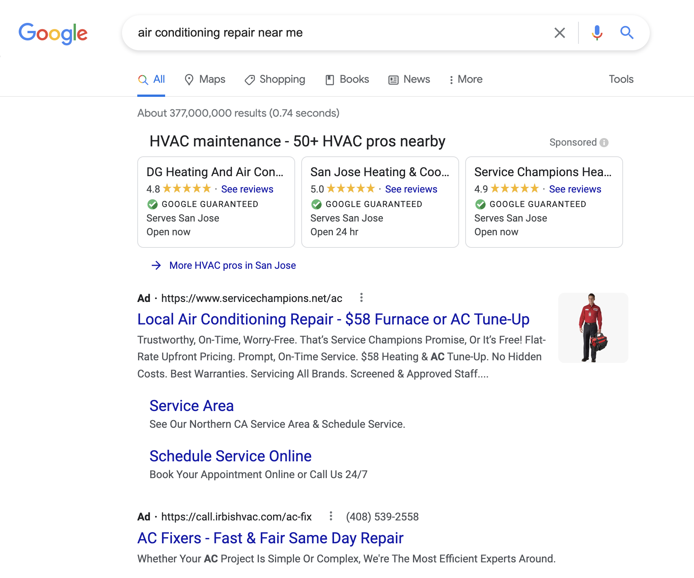
Task: Click the search magnifier icon
Action: pos(627,33)
